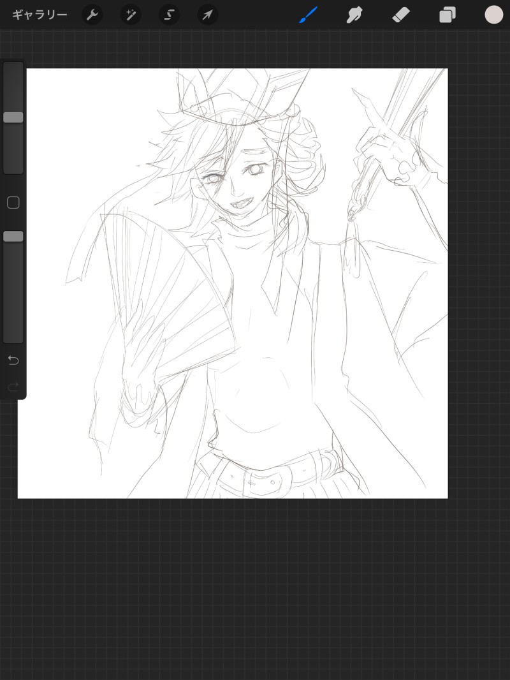Viewport: 510px width, 680px height.
Task: Open the Adjustments magic wand menu
Action: [x=131, y=15]
